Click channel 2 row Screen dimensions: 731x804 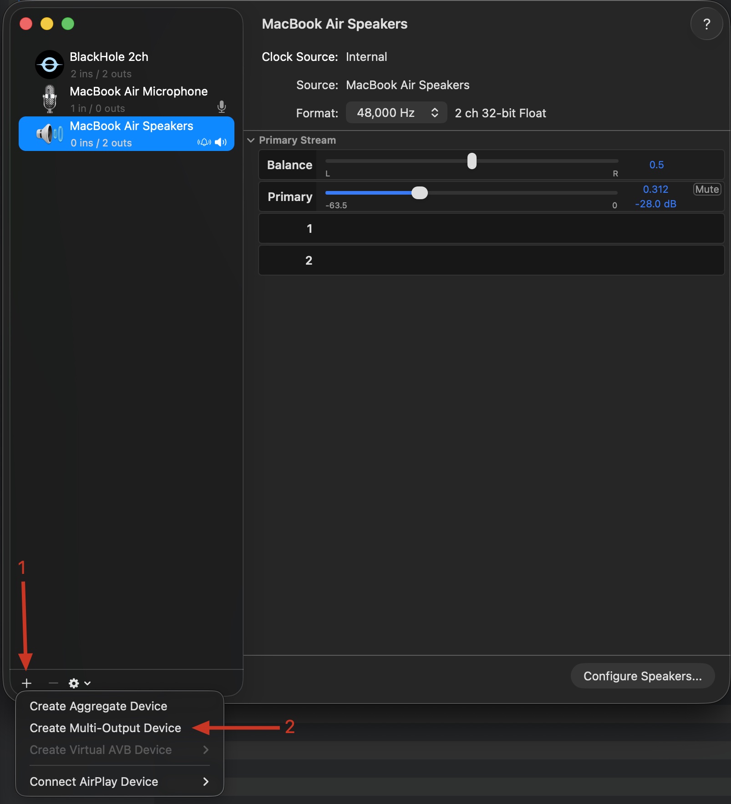(492, 260)
